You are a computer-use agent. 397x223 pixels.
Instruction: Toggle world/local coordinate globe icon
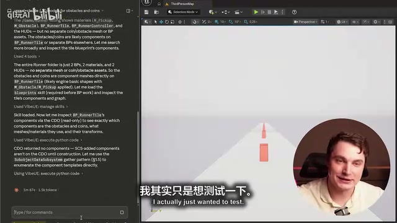pyautogui.click(x=180, y=22)
